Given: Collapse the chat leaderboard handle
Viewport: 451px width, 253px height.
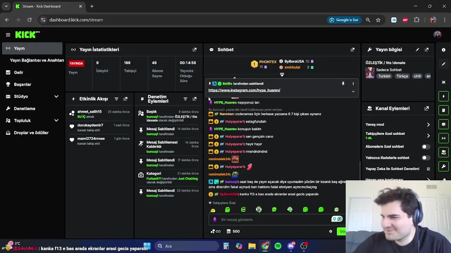Looking at the screenshot, I should (282, 74).
